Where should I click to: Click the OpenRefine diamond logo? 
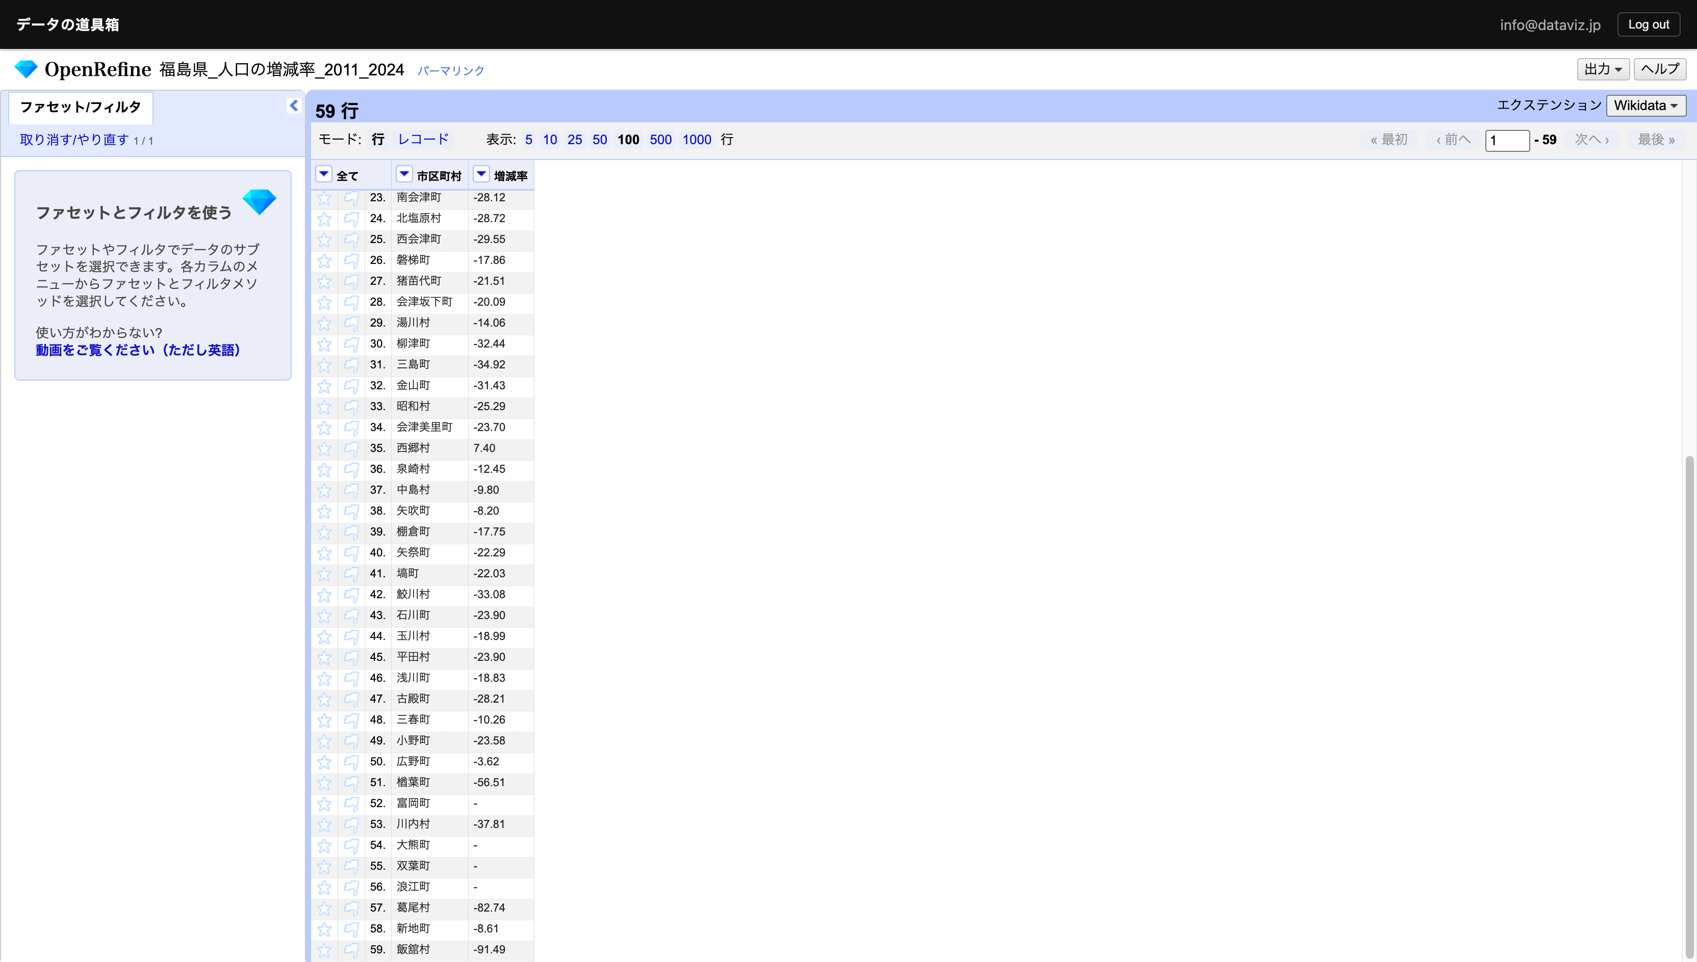[27, 69]
